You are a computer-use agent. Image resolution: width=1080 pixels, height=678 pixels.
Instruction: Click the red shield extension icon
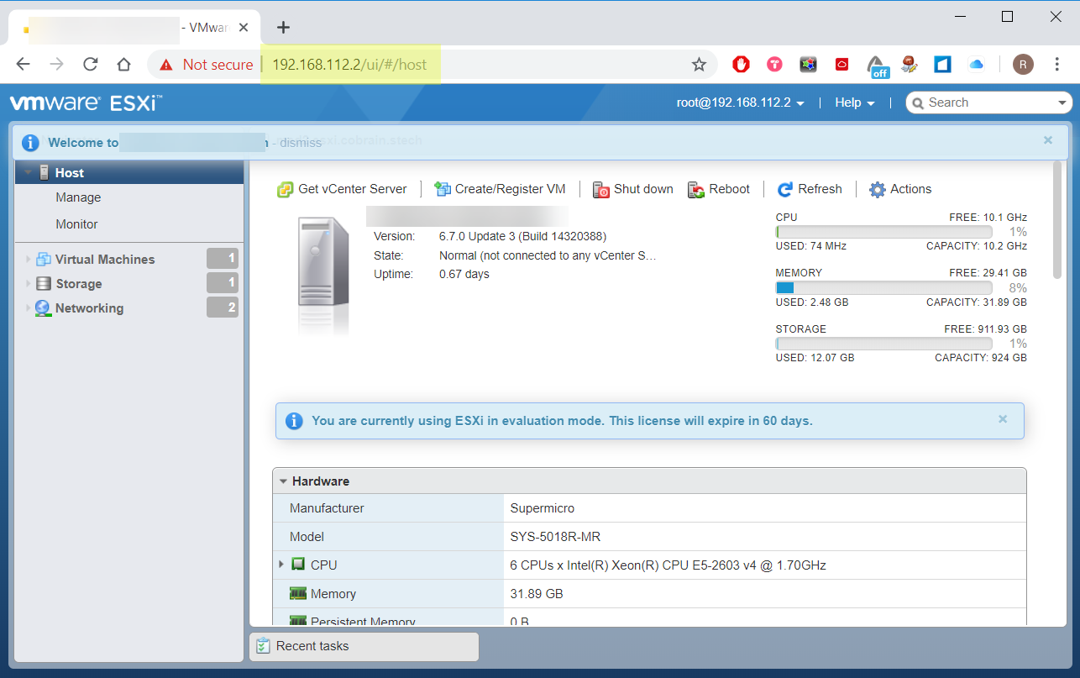(741, 64)
